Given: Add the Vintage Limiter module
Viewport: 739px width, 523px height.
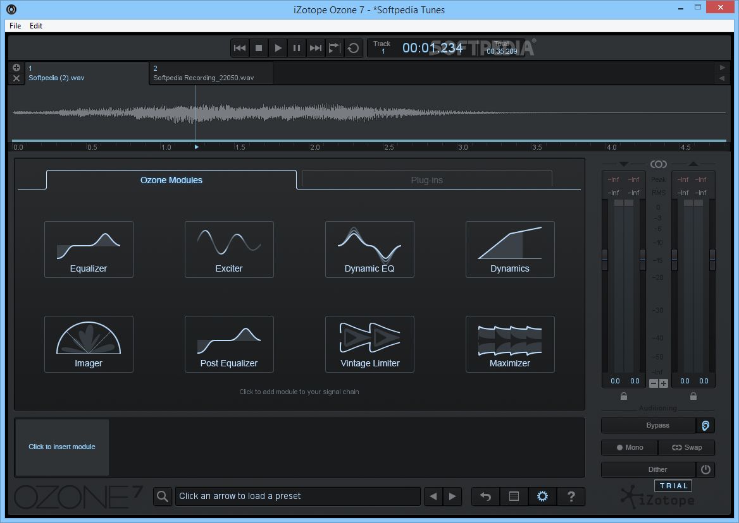Looking at the screenshot, I should (369, 344).
